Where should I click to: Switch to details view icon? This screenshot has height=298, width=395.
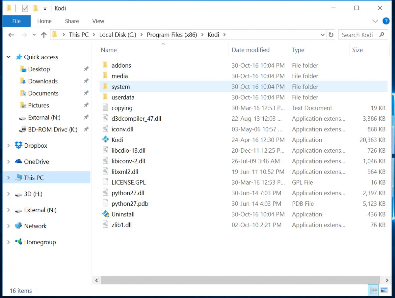(x=374, y=290)
